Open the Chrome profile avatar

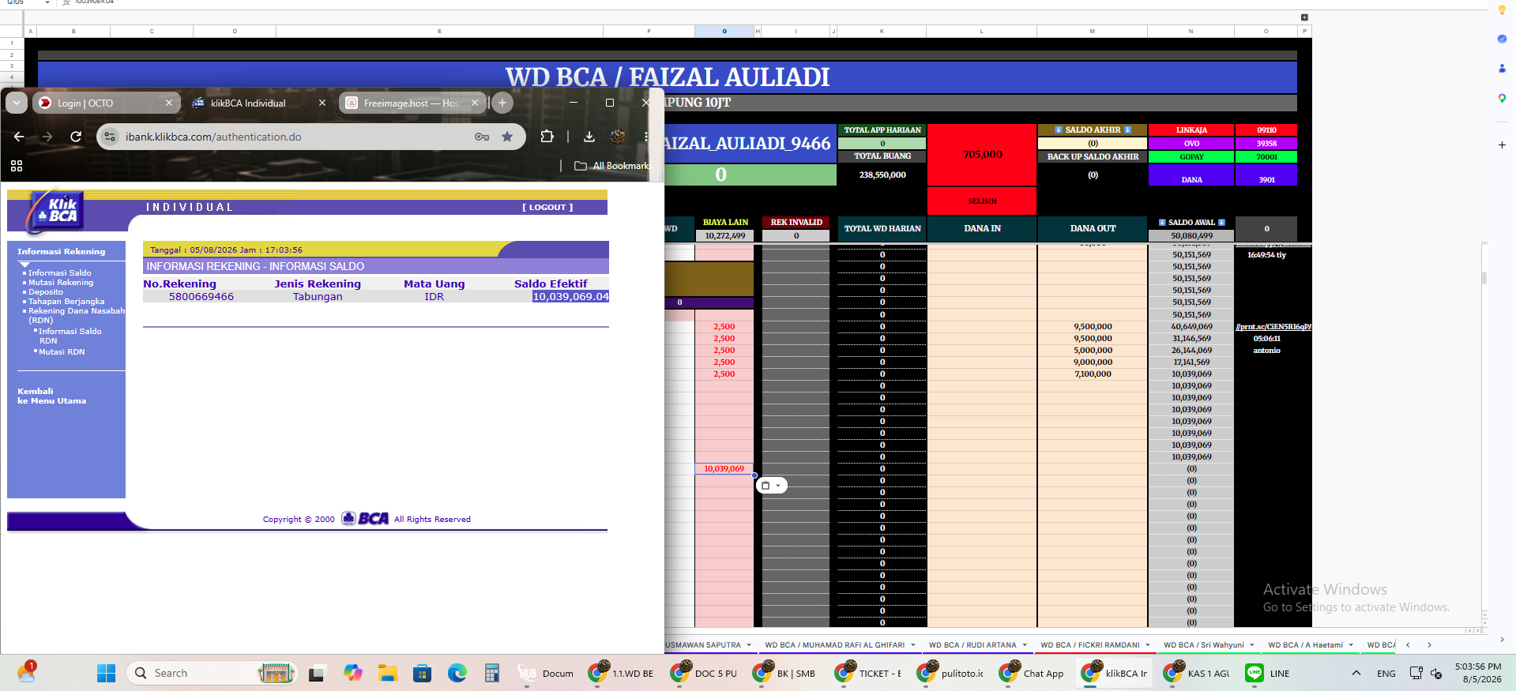pyautogui.click(x=618, y=137)
